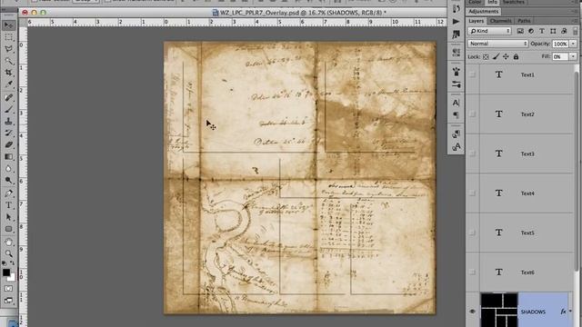Viewport: 582px width, 327px height.
Task: Expand SHADOWS layer effects arrow
Action: (570, 312)
